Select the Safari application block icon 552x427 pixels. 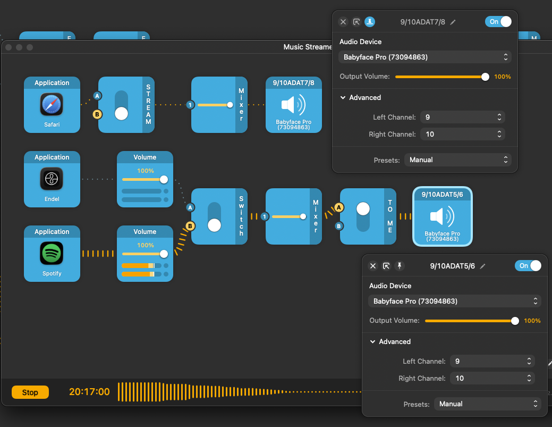click(x=52, y=104)
